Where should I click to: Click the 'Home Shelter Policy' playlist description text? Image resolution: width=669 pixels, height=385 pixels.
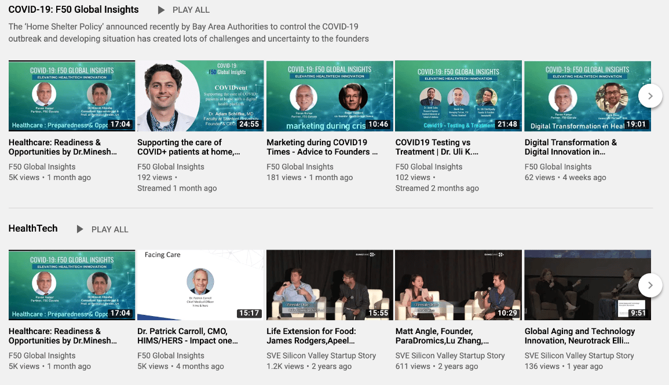[x=189, y=32]
